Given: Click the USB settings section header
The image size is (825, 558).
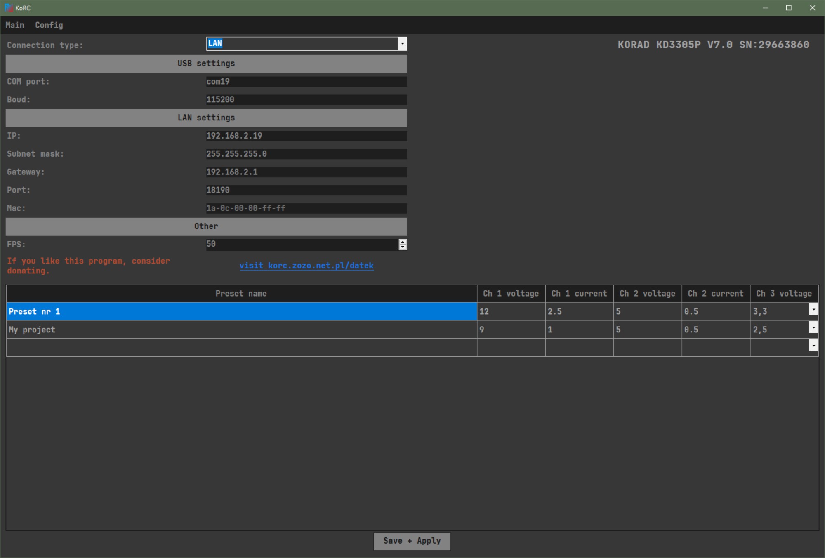Looking at the screenshot, I should tap(206, 64).
